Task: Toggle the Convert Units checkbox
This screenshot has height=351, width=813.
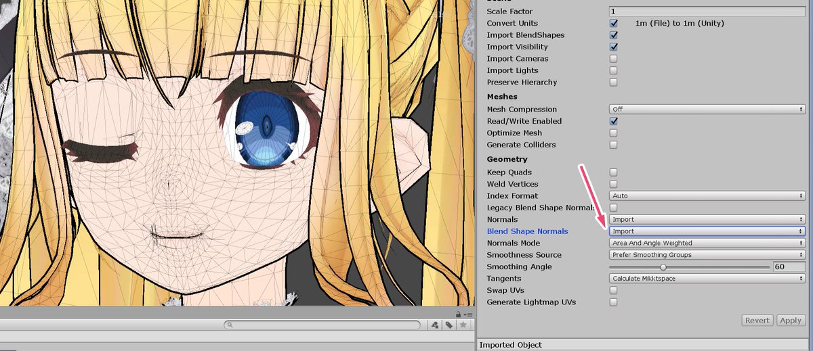Action: click(x=614, y=23)
